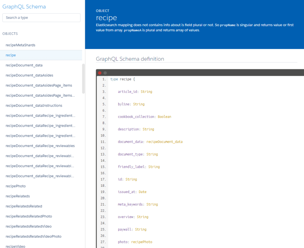
Task: Open recipeVideo at the sidebar bottom
Action: (x=15, y=246)
